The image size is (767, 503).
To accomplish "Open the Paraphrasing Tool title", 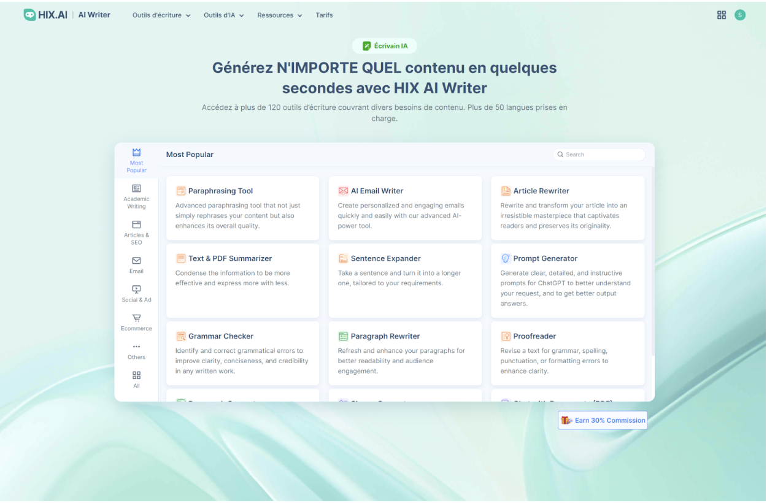I will pos(220,191).
